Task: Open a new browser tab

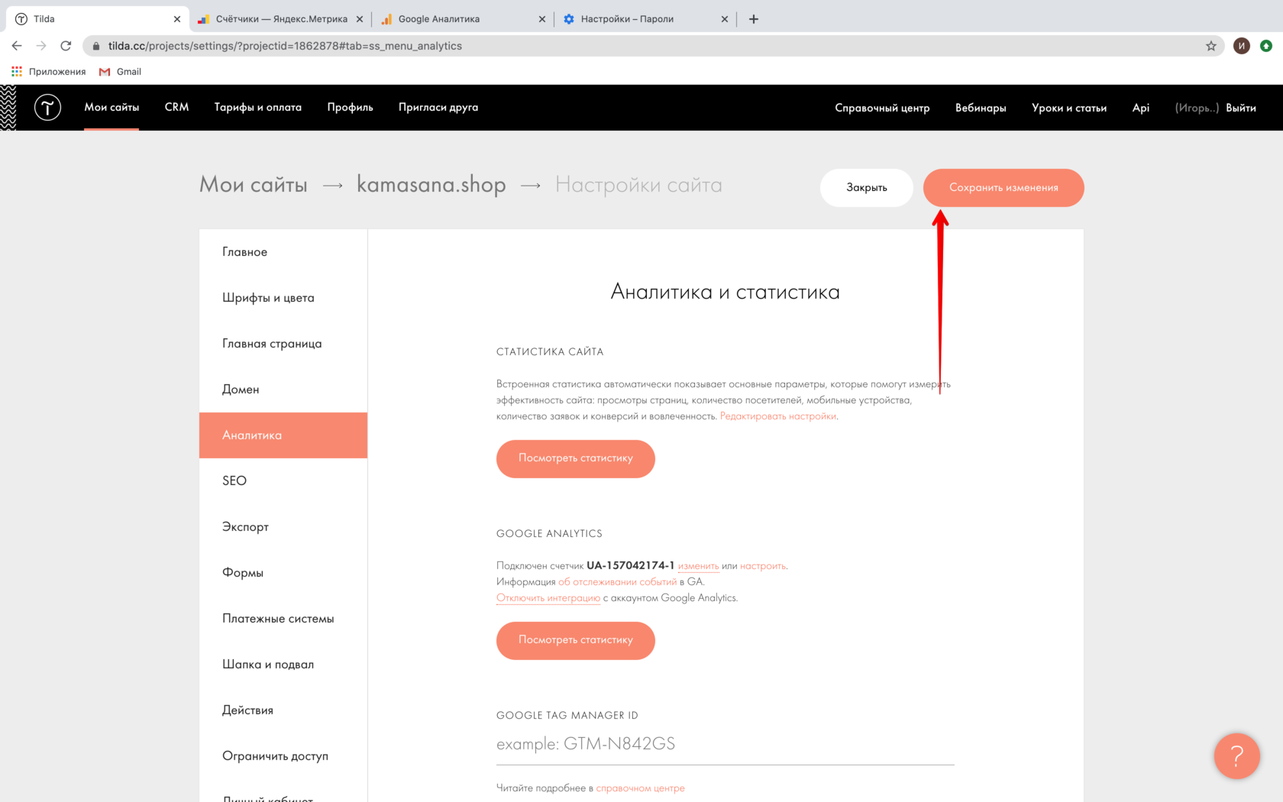Action: click(x=754, y=19)
